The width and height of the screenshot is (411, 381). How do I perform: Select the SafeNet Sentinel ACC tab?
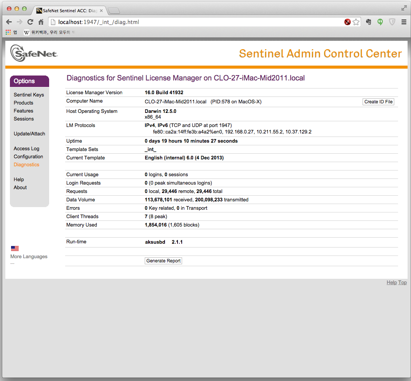[69, 11]
